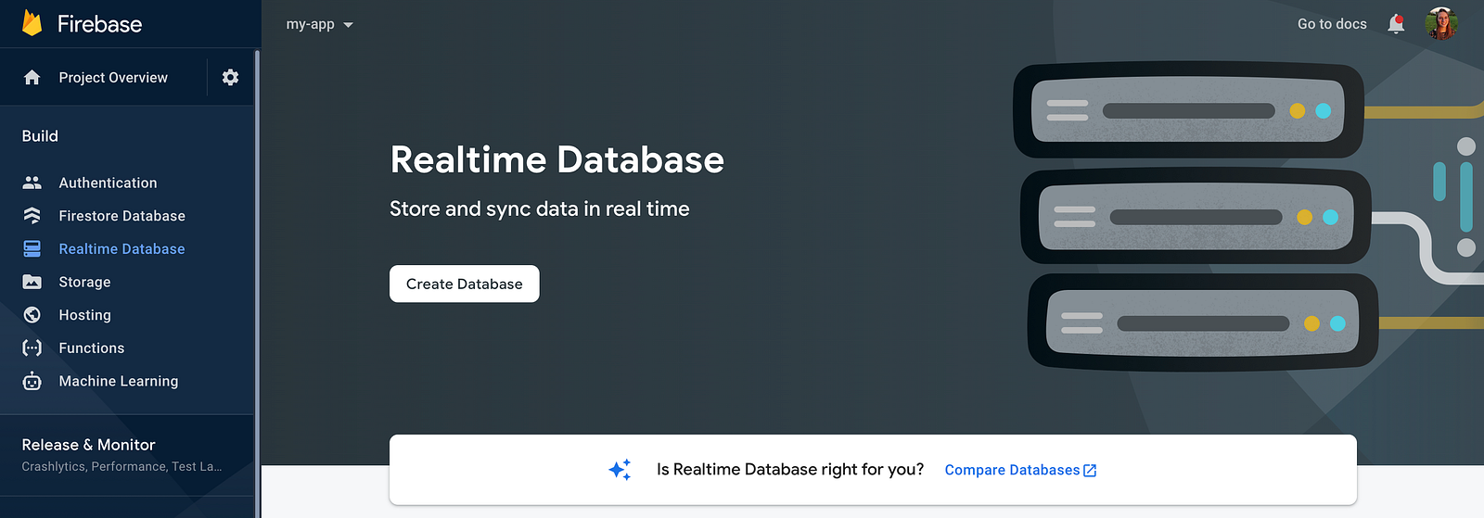The image size is (1484, 518).
Task: Open the Project Overview home icon
Action: pyautogui.click(x=32, y=77)
